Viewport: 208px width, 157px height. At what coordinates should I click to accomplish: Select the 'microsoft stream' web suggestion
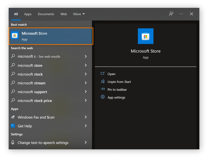click(32, 83)
